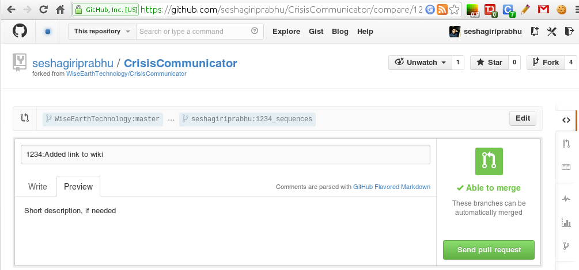Viewport: 579px width, 270px height.
Task: Open Chrome's hamburger menu
Action: coord(575,9)
